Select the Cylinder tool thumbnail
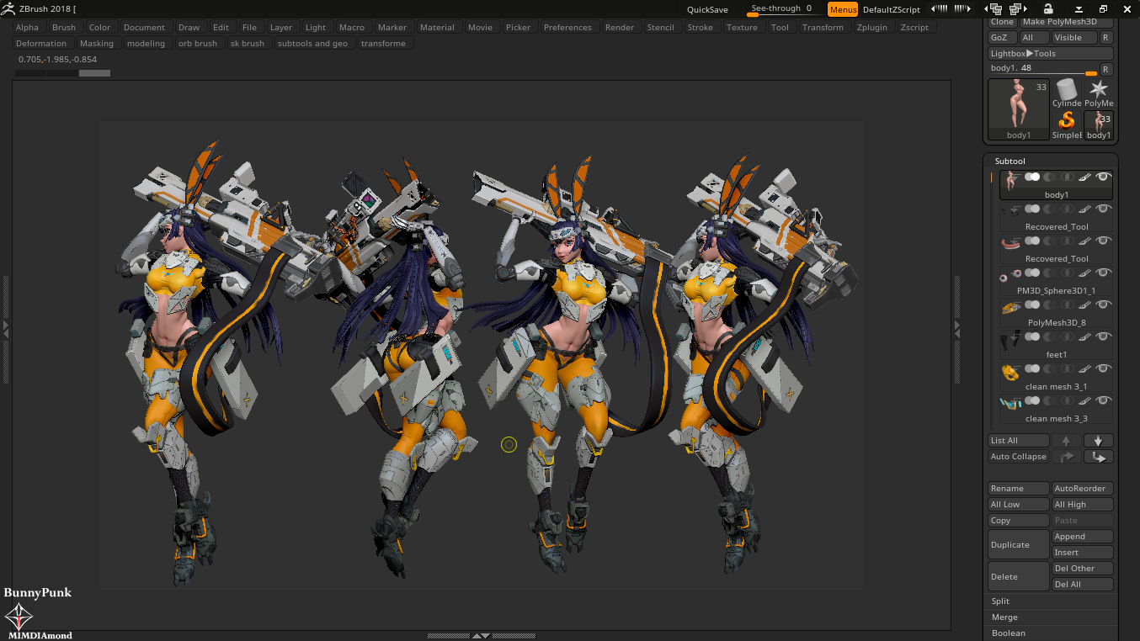The height and width of the screenshot is (641, 1140). 1067,93
